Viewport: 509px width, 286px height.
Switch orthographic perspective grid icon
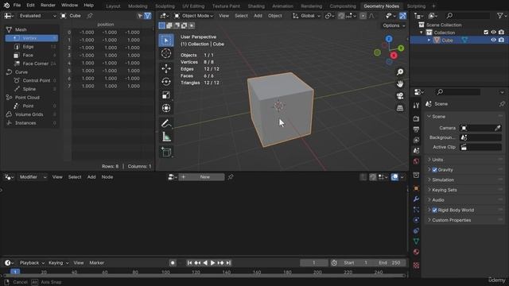tap(400, 108)
